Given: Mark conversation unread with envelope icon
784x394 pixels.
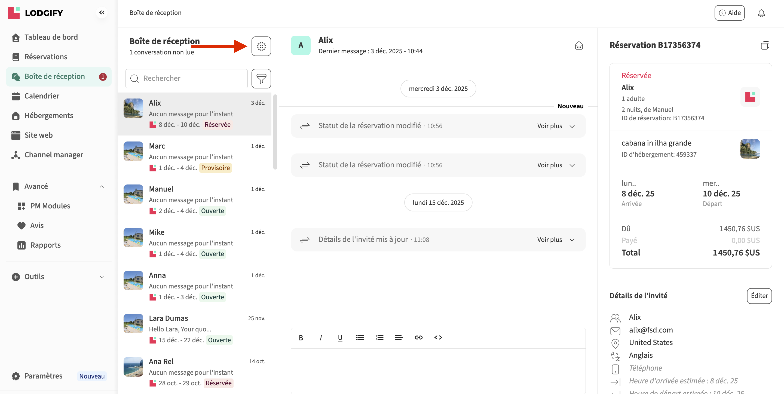Looking at the screenshot, I should point(578,46).
